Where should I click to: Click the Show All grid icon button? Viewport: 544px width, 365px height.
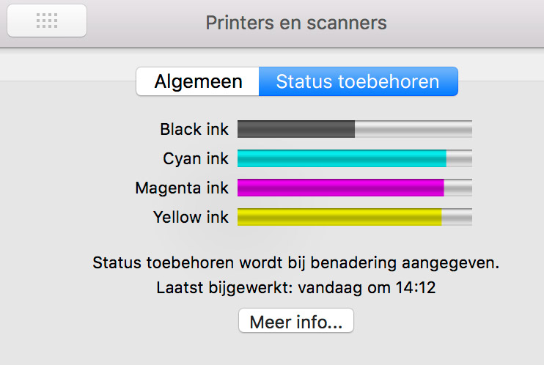tap(47, 21)
